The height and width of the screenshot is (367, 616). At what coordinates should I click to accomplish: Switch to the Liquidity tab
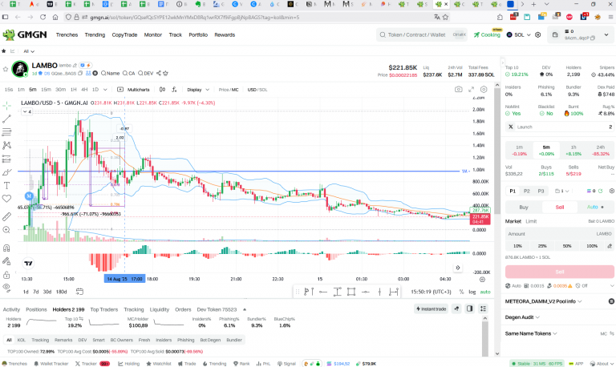pyautogui.click(x=159, y=309)
